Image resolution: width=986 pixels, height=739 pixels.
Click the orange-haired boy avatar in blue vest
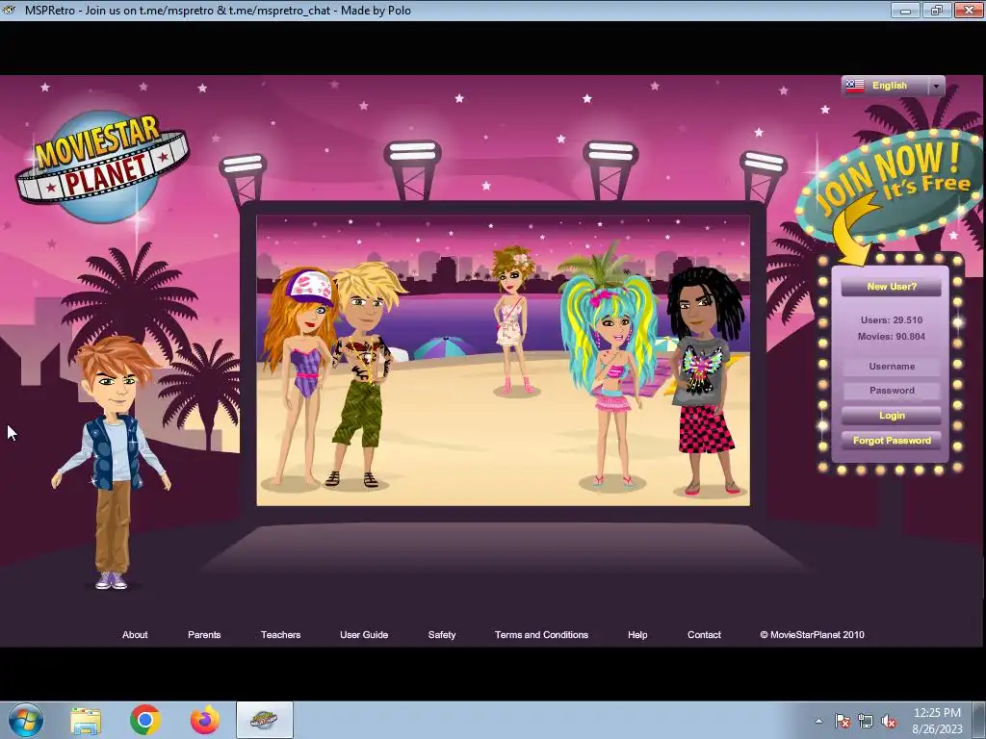pyautogui.click(x=112, y=463)
